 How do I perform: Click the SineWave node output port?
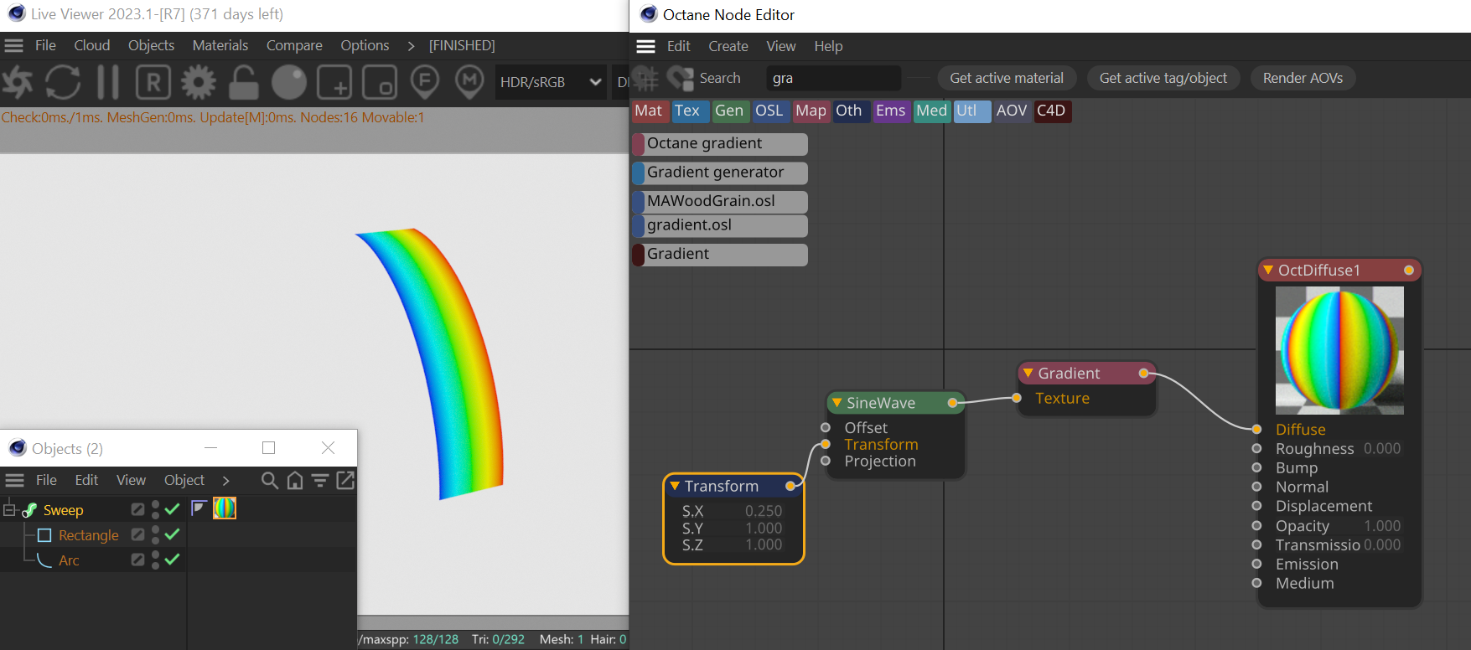coord(952,403)
